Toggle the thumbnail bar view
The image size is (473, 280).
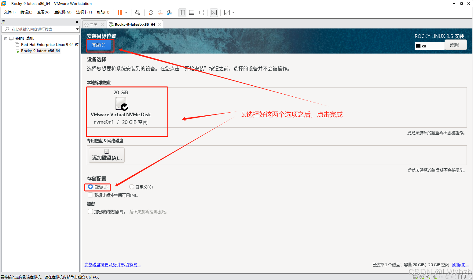192,13
